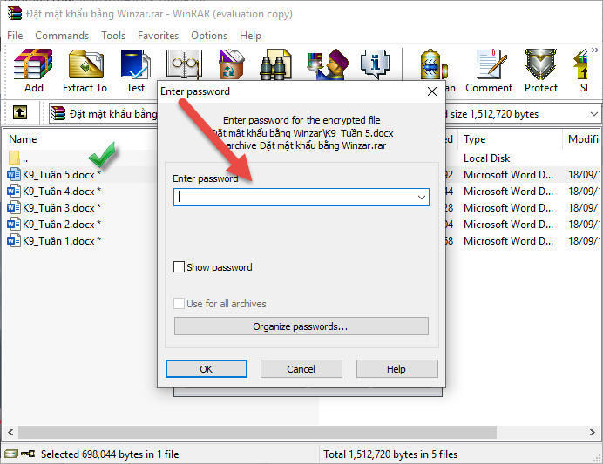Click the scrollbar right arrow
603x464 pixels.
click(593, 432)
